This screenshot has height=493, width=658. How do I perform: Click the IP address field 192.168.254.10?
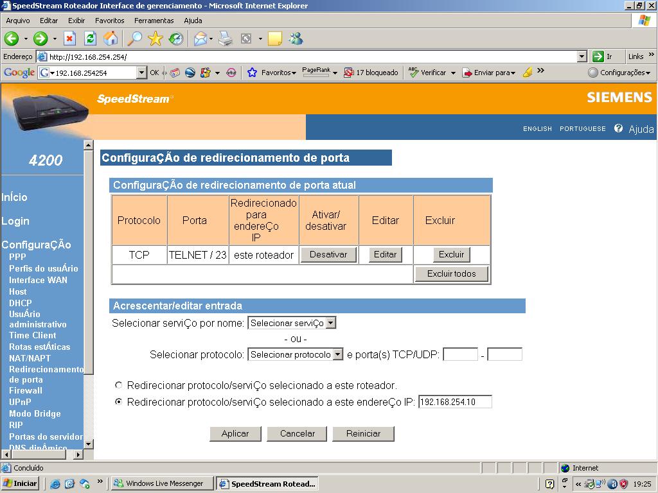pos(455,402)
